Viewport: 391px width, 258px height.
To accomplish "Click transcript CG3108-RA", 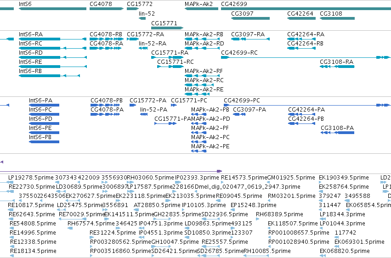I will (337, 67).
